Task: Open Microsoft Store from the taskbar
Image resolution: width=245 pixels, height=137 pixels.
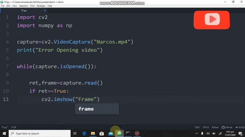Action: click(102, 134)
